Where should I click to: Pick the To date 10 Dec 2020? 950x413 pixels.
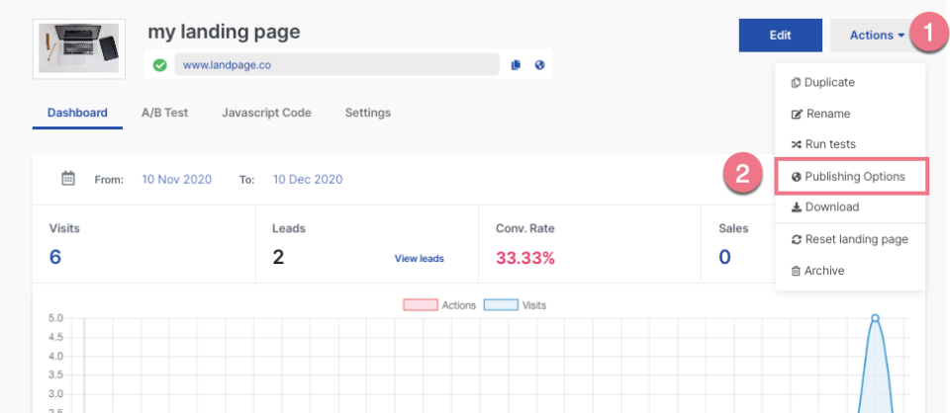click(308, 180)
